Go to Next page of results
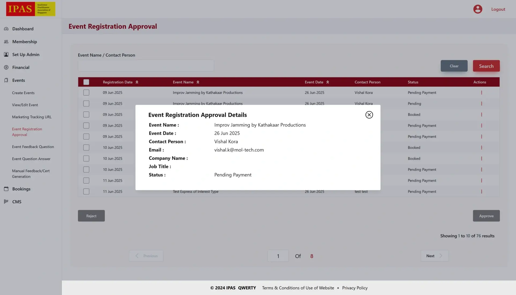The width and height of the screenshot is (516, 295). coord(434,256)
